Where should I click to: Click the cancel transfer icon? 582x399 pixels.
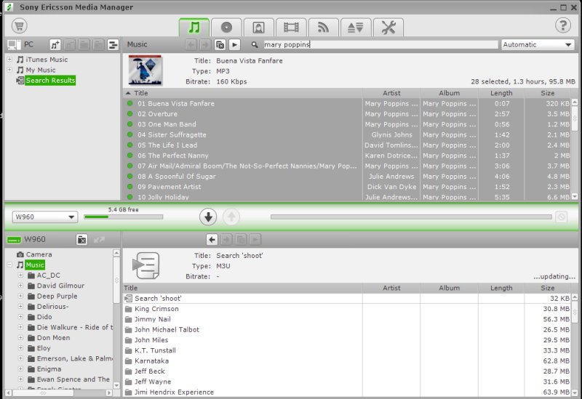(x=561, y=217)
